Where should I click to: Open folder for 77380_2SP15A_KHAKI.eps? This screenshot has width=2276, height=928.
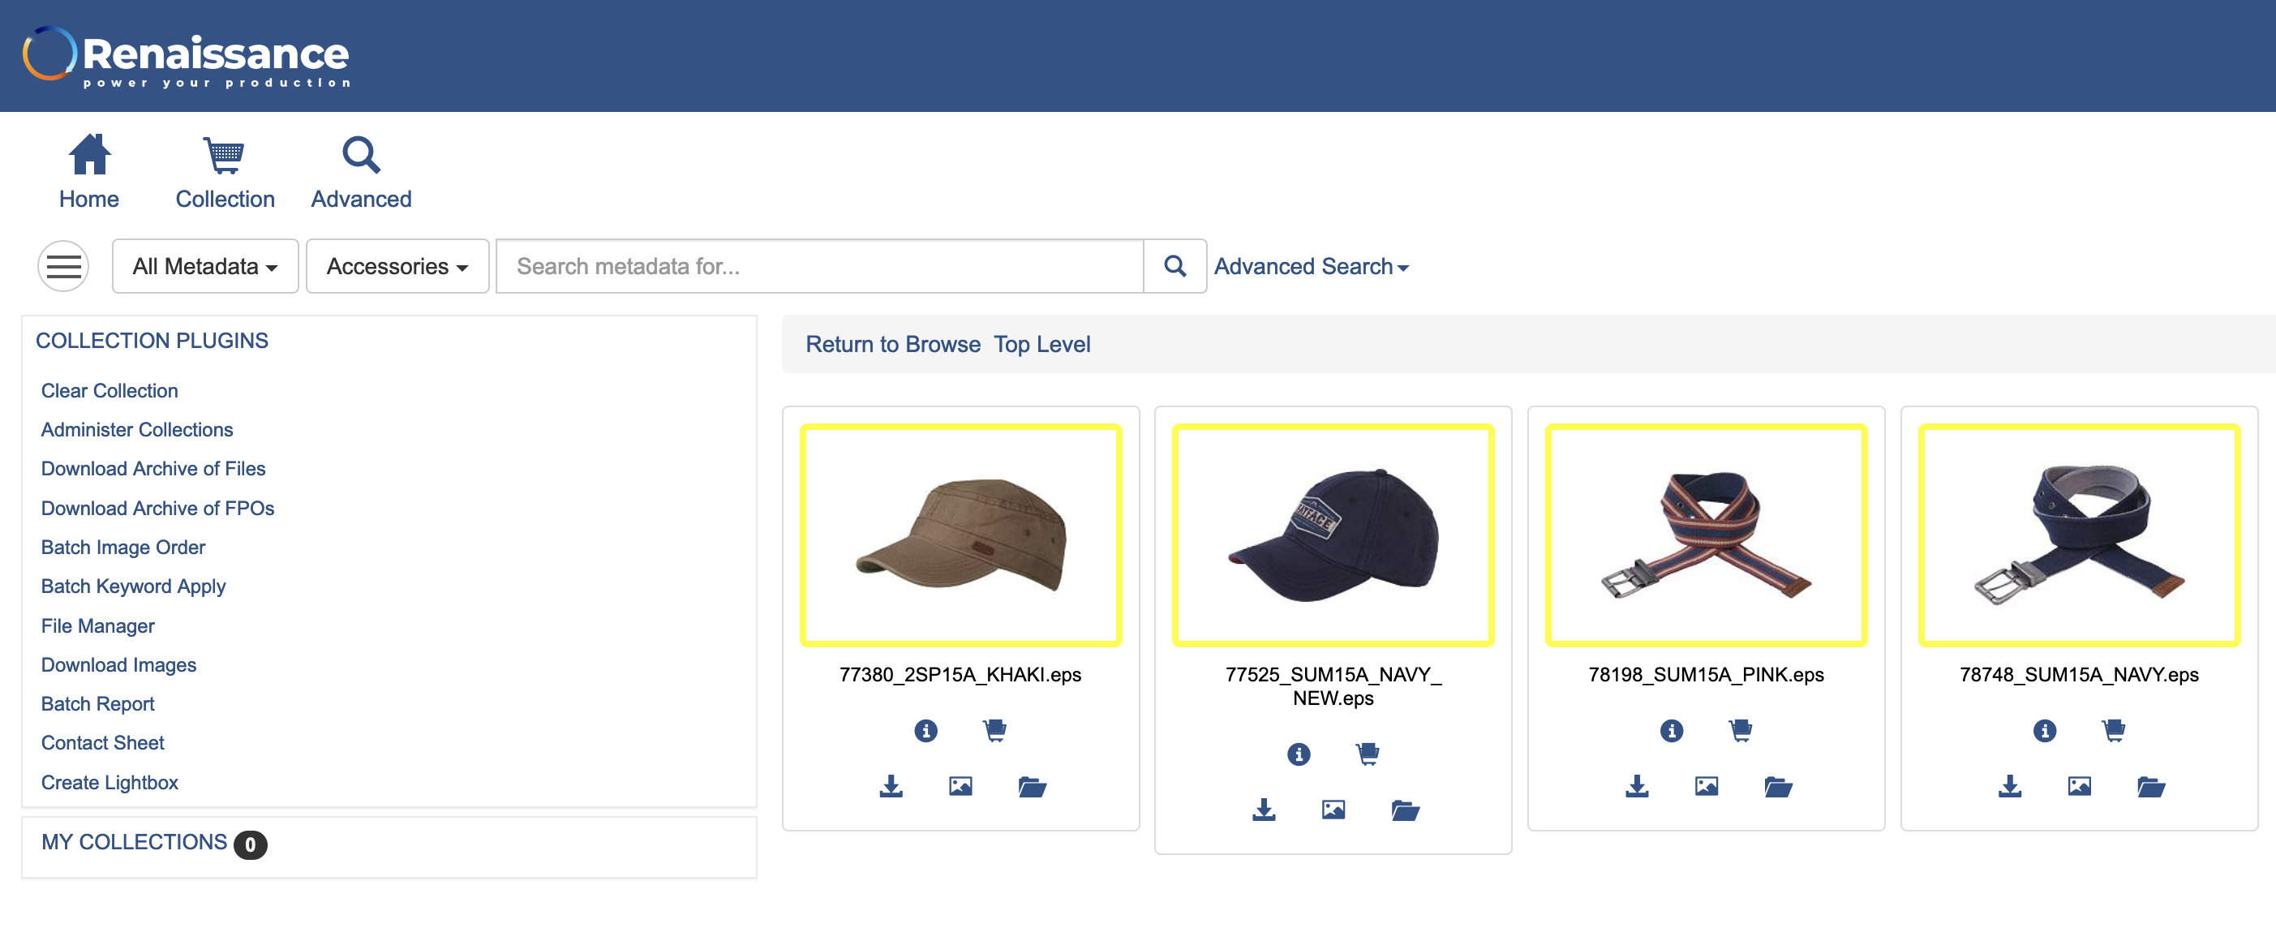point(1032,786)
